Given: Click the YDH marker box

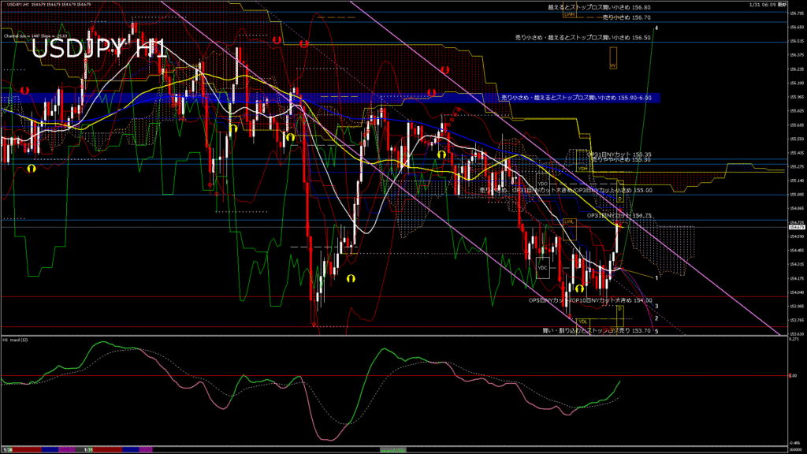Looking at the screenshot, I should 582,168.
